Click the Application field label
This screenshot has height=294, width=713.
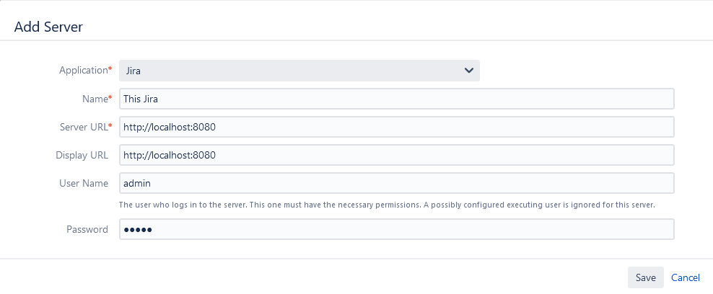click(x=83, y=71)
